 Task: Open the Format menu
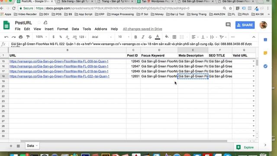(62, 29)
